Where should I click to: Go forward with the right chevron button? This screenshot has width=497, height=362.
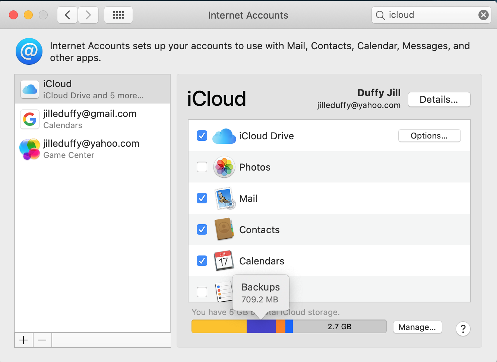point(88,15)
